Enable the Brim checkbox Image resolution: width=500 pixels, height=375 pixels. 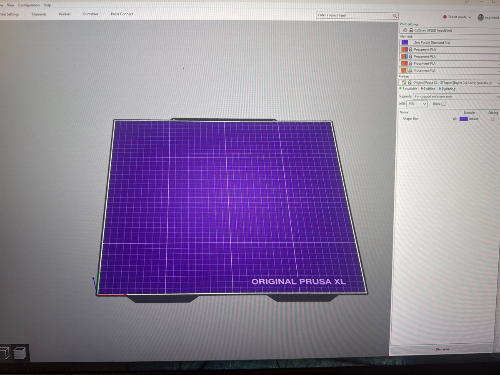442,104
